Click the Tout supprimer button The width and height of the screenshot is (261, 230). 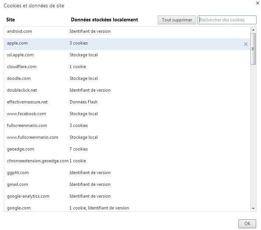[177, 20]
